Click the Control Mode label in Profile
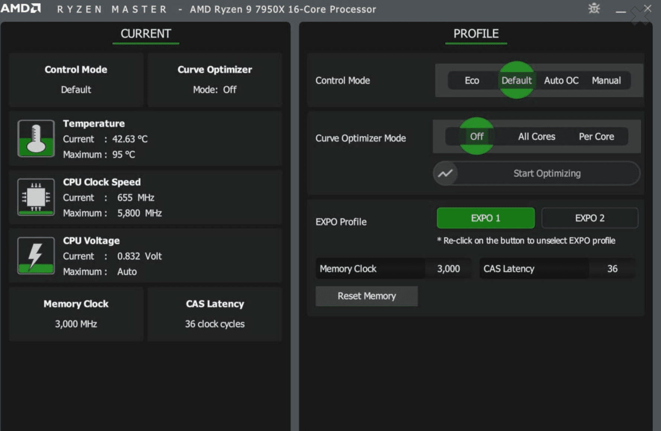Viewport: 661px width, 431px height. point(342,80)
